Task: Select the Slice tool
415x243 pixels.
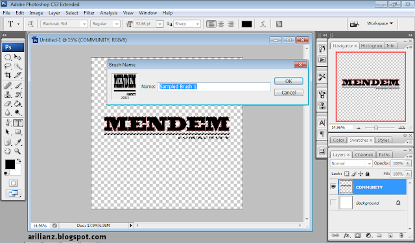Action: click(18, 75)
